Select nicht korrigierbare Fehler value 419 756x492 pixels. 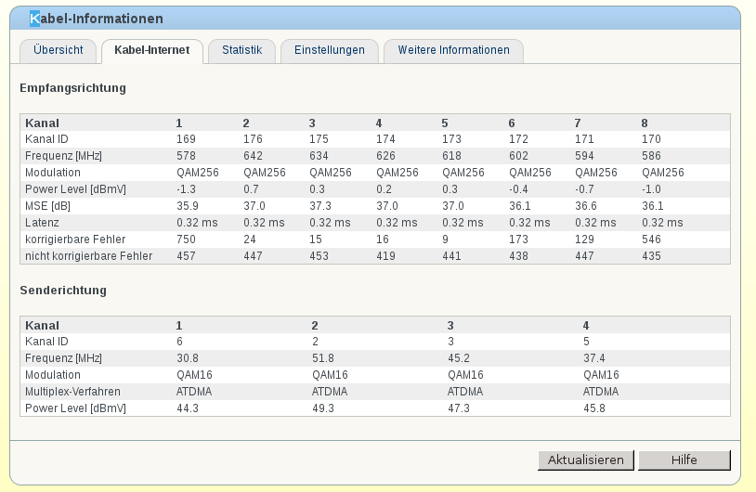[385, 256]
